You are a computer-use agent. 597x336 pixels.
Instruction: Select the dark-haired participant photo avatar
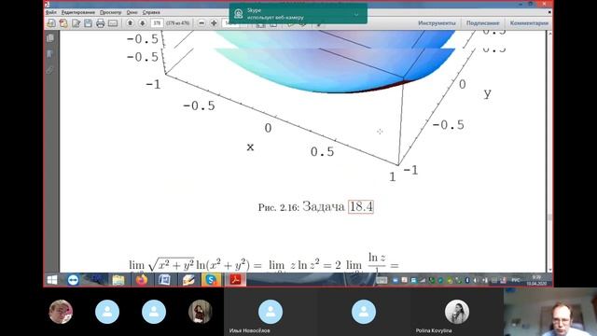pyautogui.click(x=201, y=312)
